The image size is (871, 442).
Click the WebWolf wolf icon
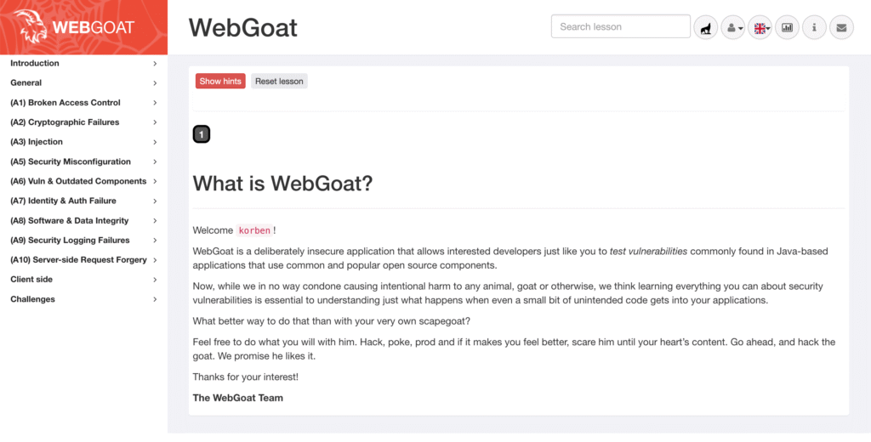click(705, 27)
